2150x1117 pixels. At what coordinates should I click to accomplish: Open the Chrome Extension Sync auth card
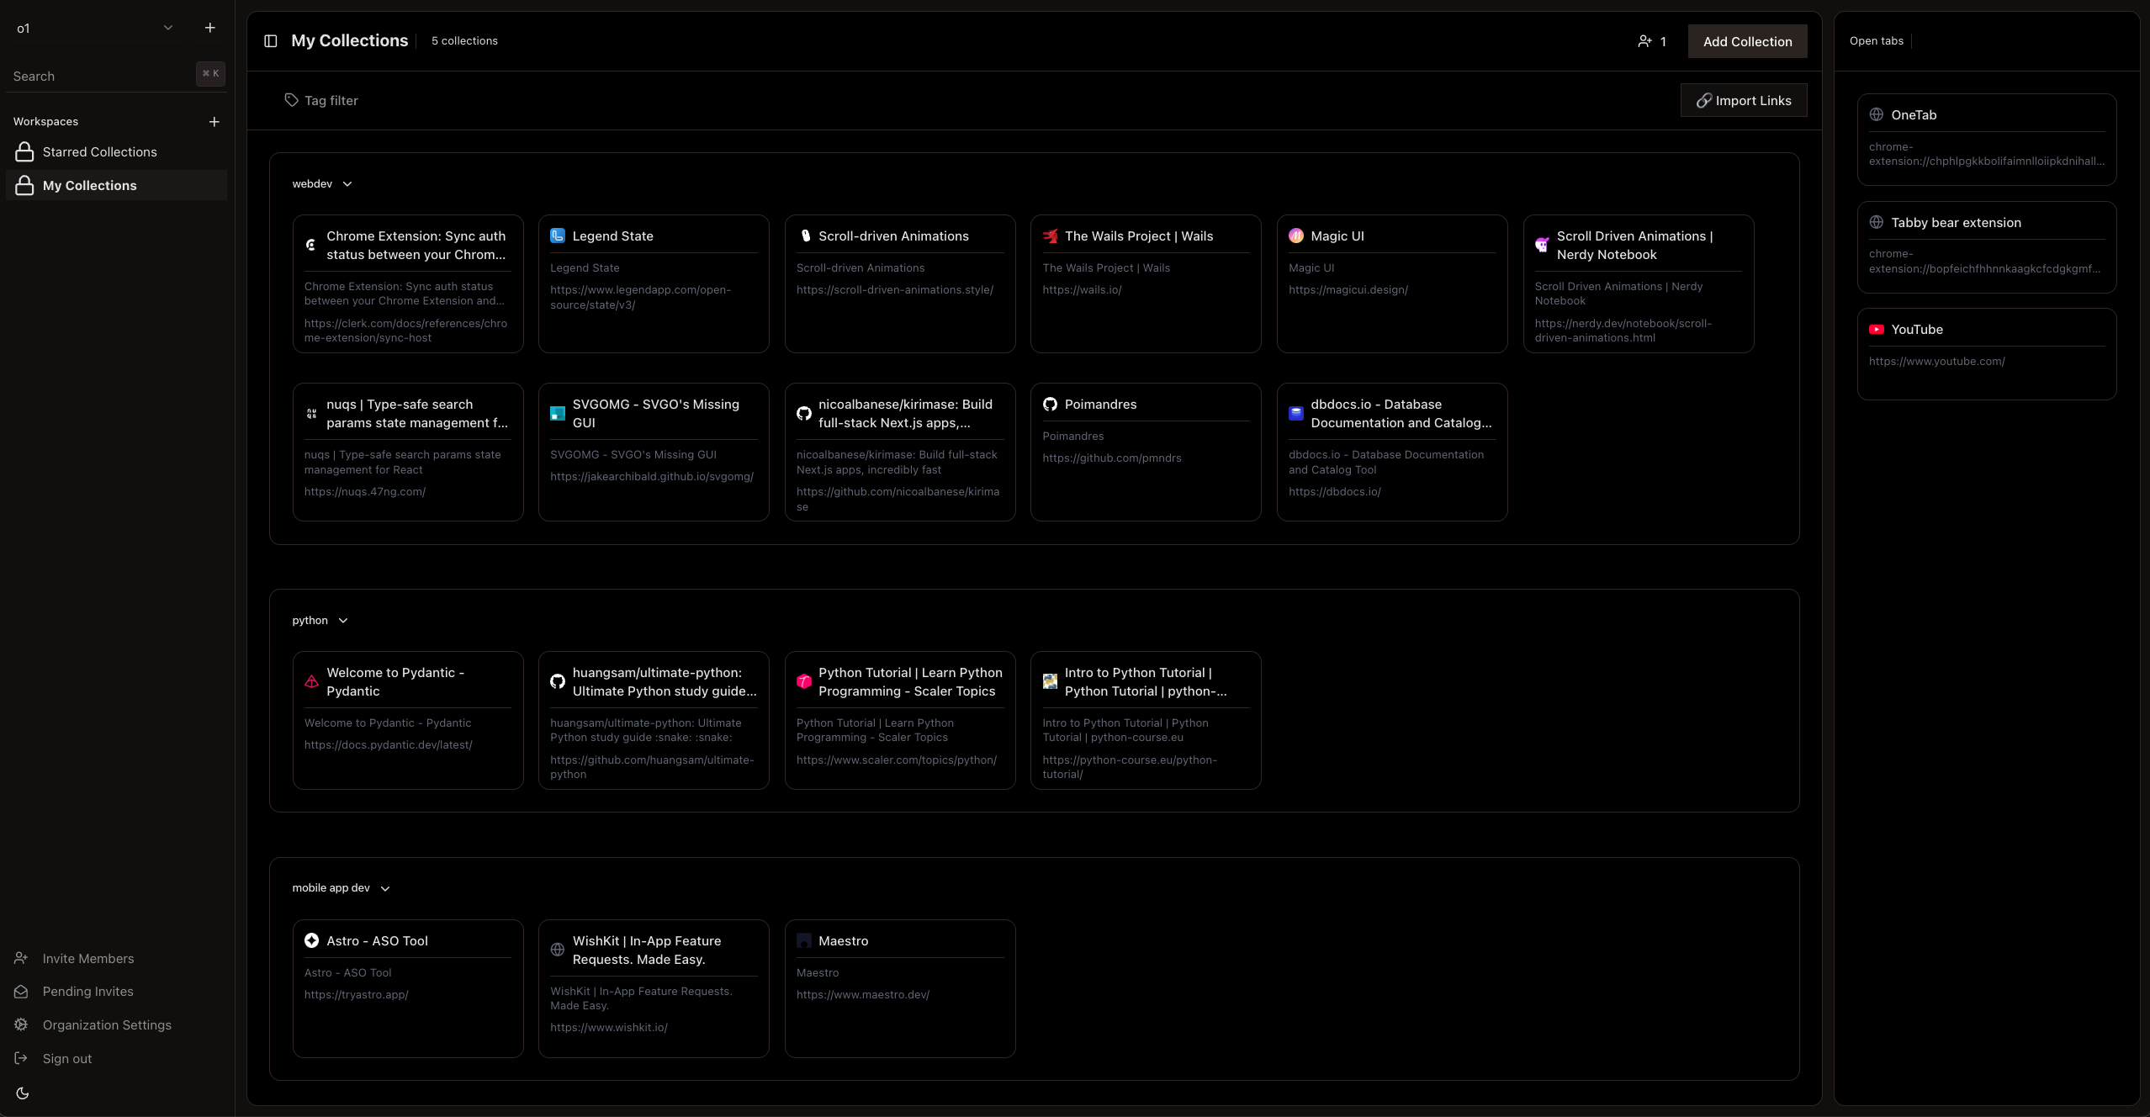[408, 284]
